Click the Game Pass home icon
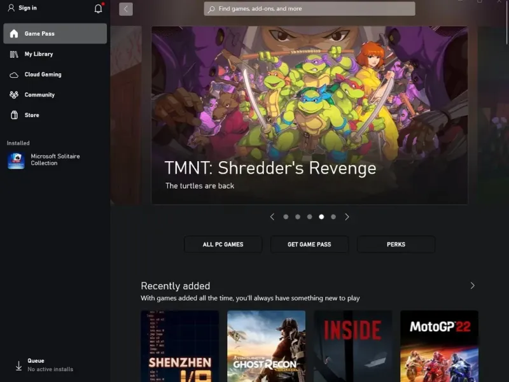 point(14,34)
